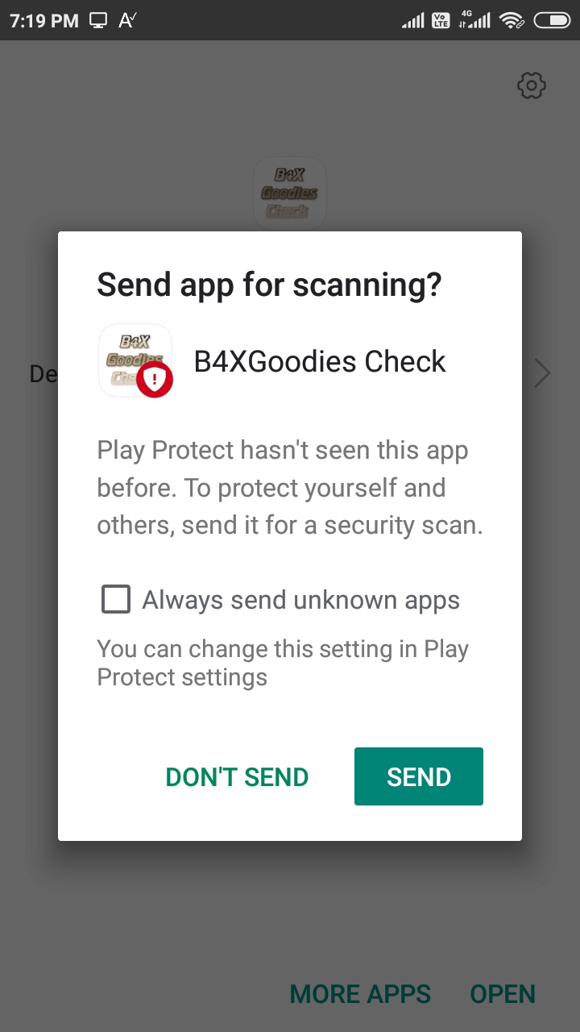Tap the 4G signal strength icon

point(474,20)
